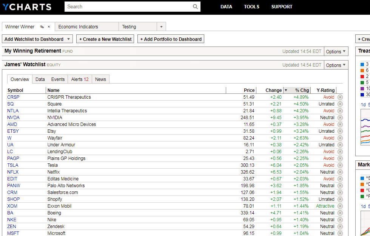Open the PANW ticker link
The width and height of the screenshot is (370, 236).
pos(14,186)
